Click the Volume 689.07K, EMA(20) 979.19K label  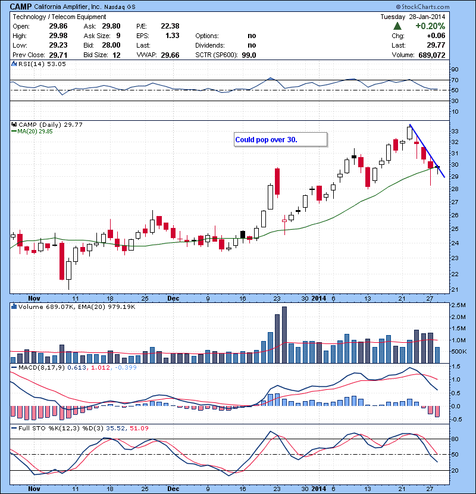77,307
